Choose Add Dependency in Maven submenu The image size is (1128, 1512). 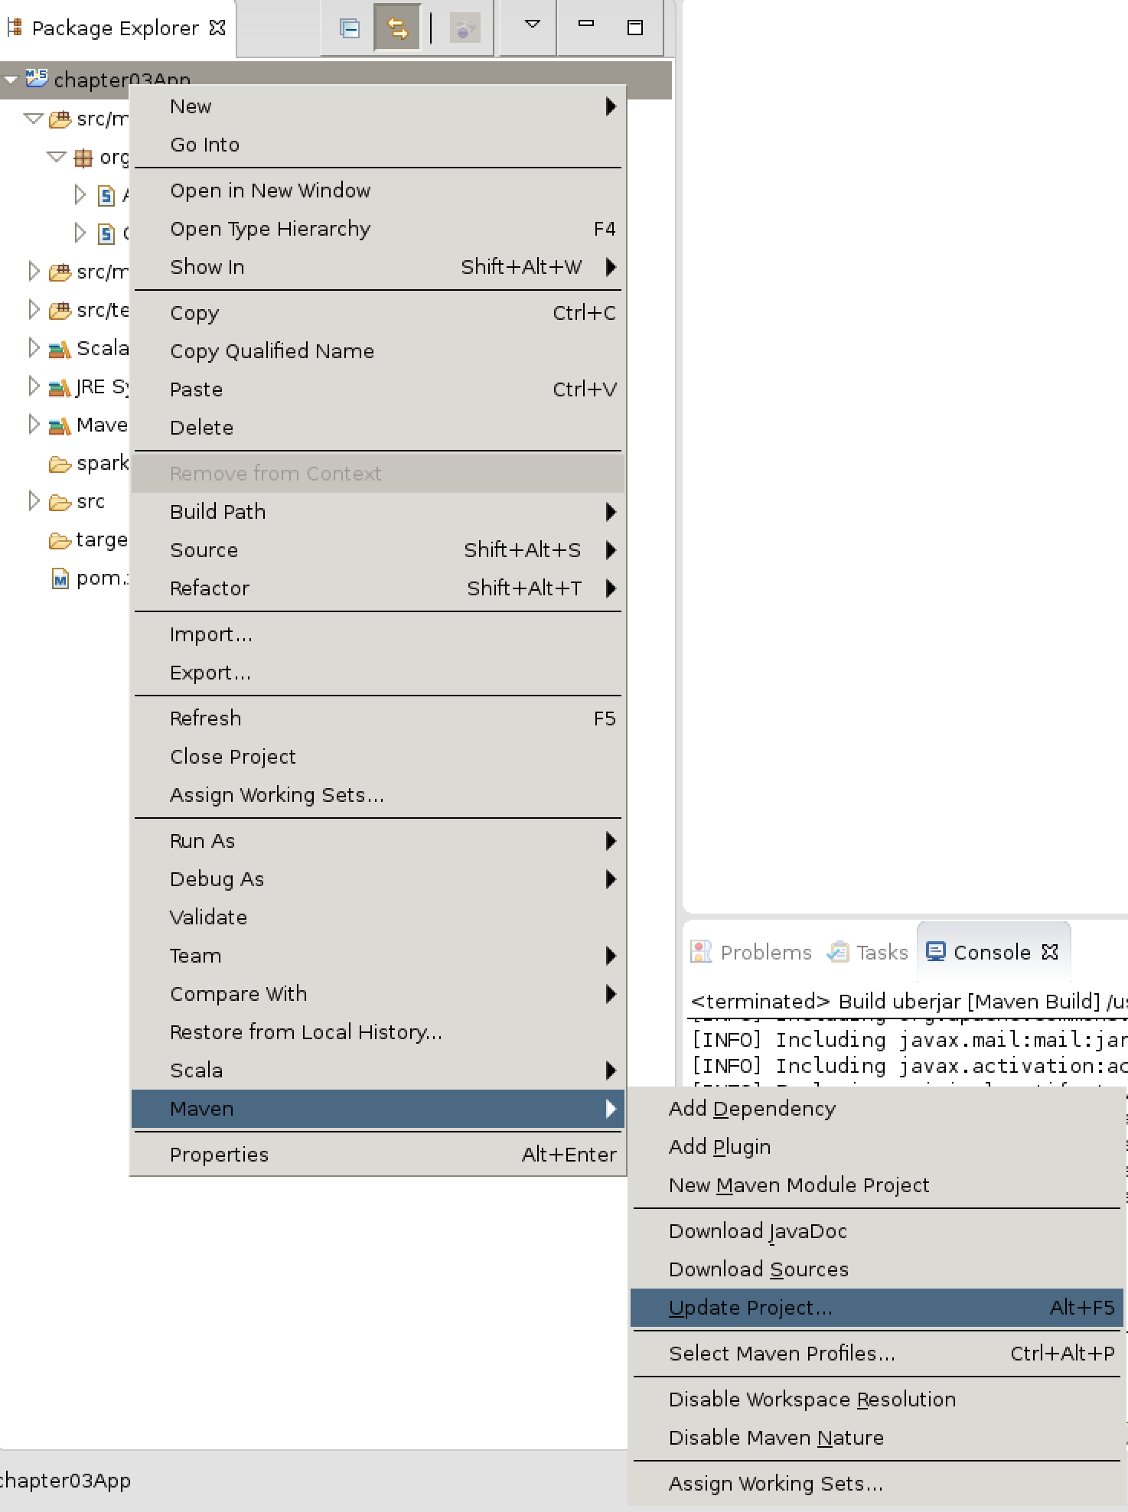click(877, 1109)
